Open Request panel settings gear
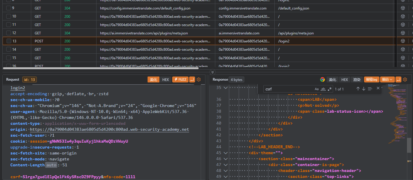Screen dimensions: 413x180 pyautogui.click(x=199, y=79)
